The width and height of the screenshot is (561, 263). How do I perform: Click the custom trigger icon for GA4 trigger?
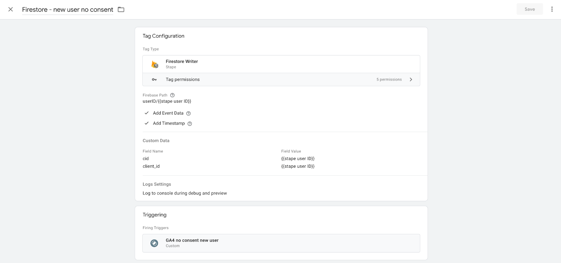[x=154, y=243]
